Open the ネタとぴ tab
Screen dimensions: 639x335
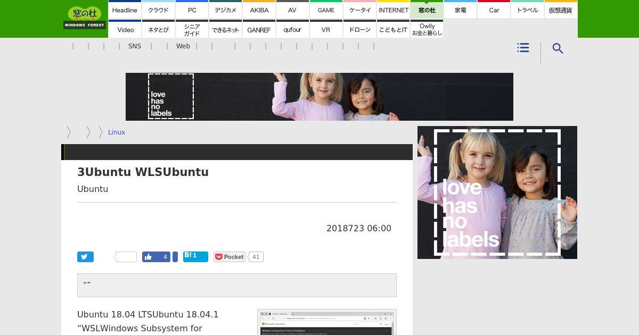pyautogui.click(x=158, y=29)
